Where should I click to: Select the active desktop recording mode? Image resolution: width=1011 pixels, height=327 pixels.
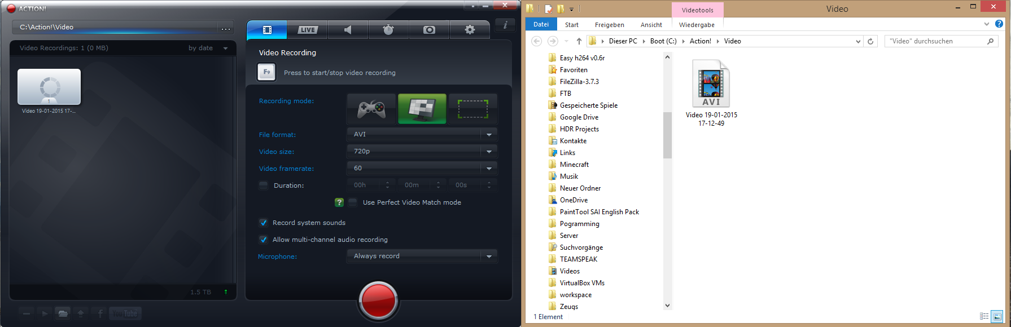click(x=422, y=108)
